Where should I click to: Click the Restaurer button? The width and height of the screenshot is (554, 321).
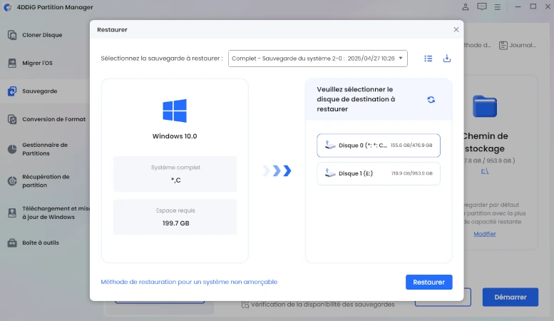point(429,282)
